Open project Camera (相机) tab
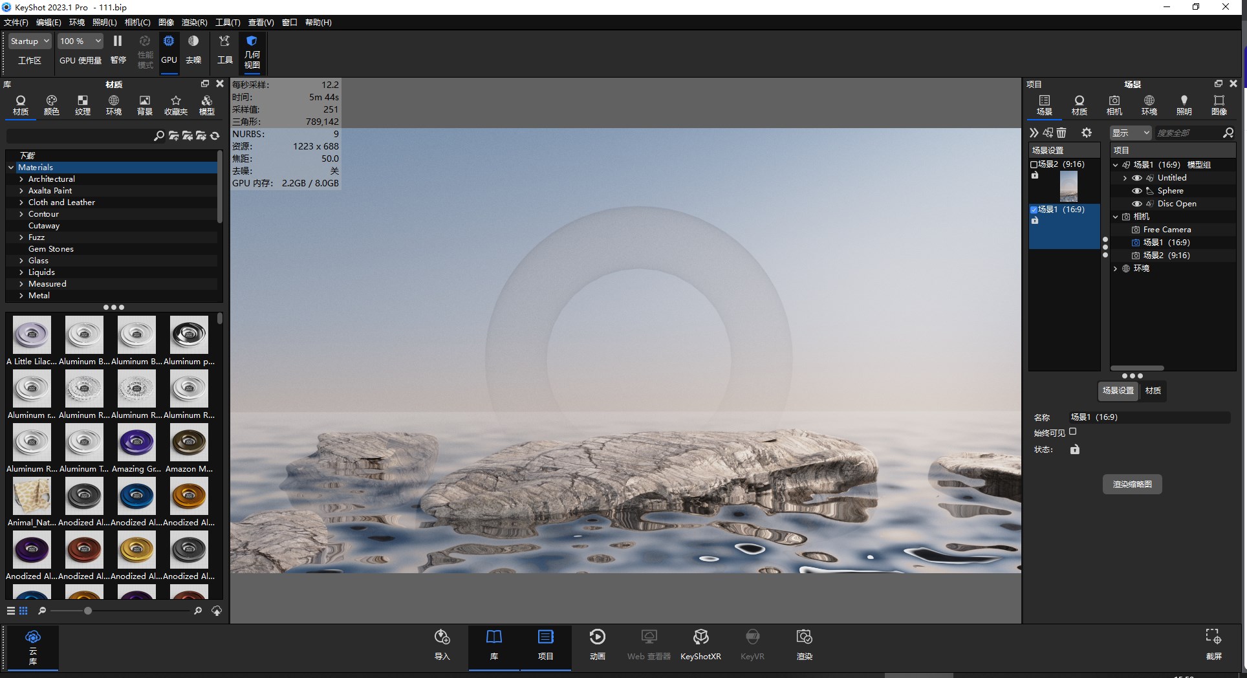 click(x=1114, y=105)
